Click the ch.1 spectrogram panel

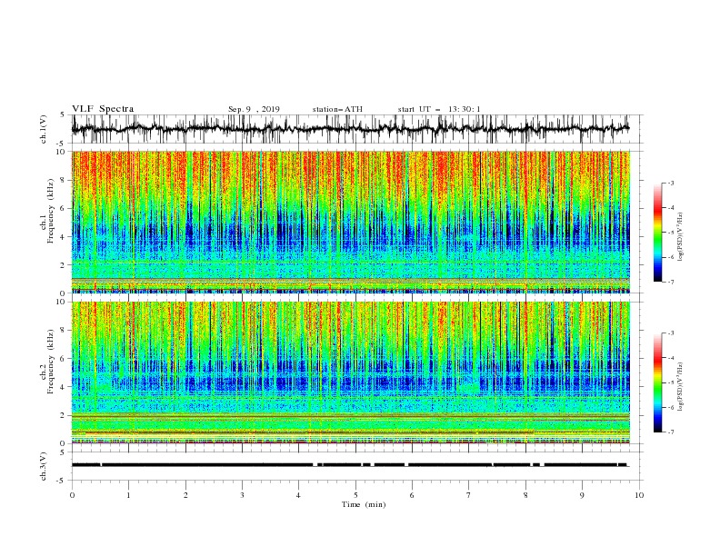pos(350,222)
